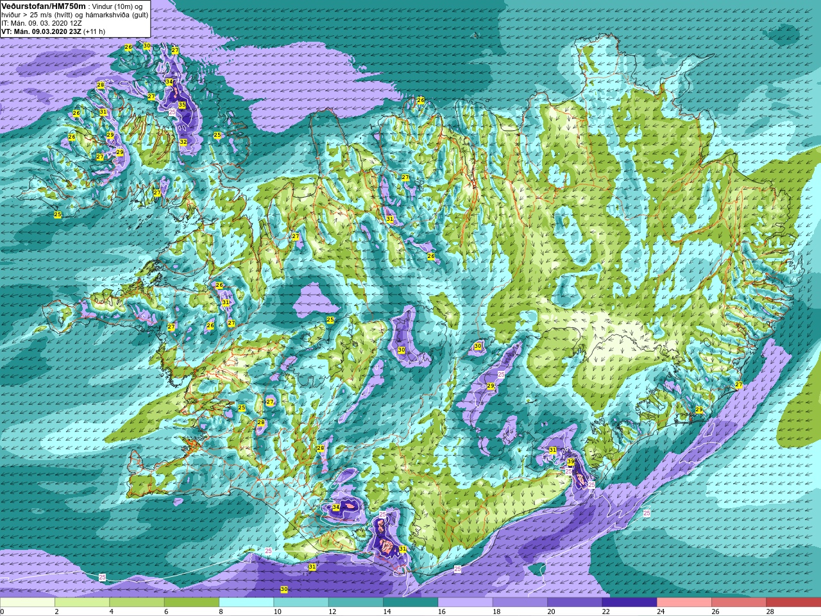This screenshot has width=821, height=616.
Task: Click the dark indigo 22–24 m/s legend swatch
Action: pyautogui.click(x=629, y=603)
